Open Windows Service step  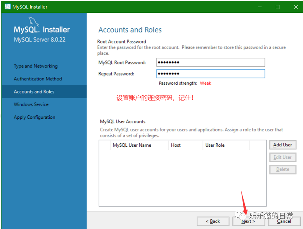[31, 104]
